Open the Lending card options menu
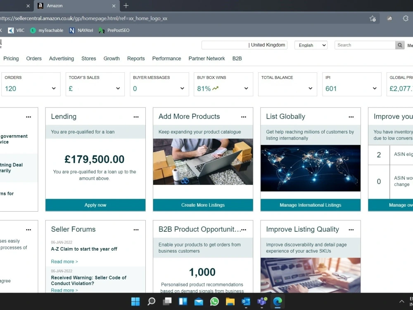Screen dimensions: 413x310 [x=136, y=117]
